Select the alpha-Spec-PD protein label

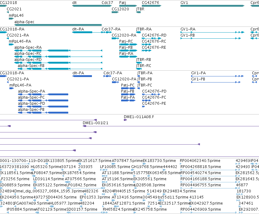click(32, 103)
